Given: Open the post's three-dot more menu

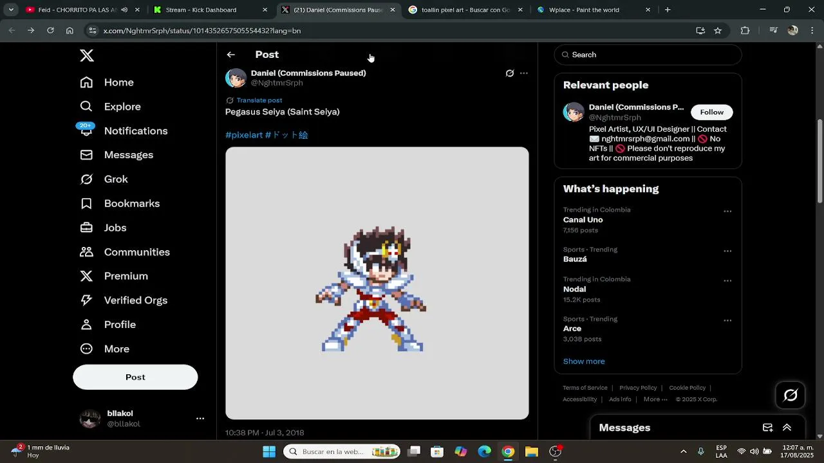Looking at the screenshot, I should point(524,73).
